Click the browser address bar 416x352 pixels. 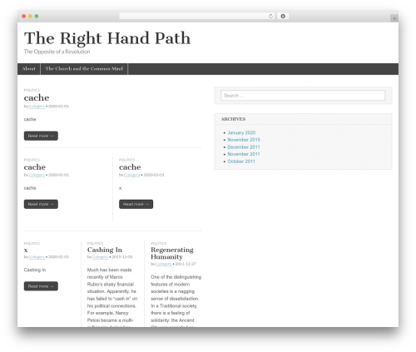pyautogui.click(x=197, y=17)
